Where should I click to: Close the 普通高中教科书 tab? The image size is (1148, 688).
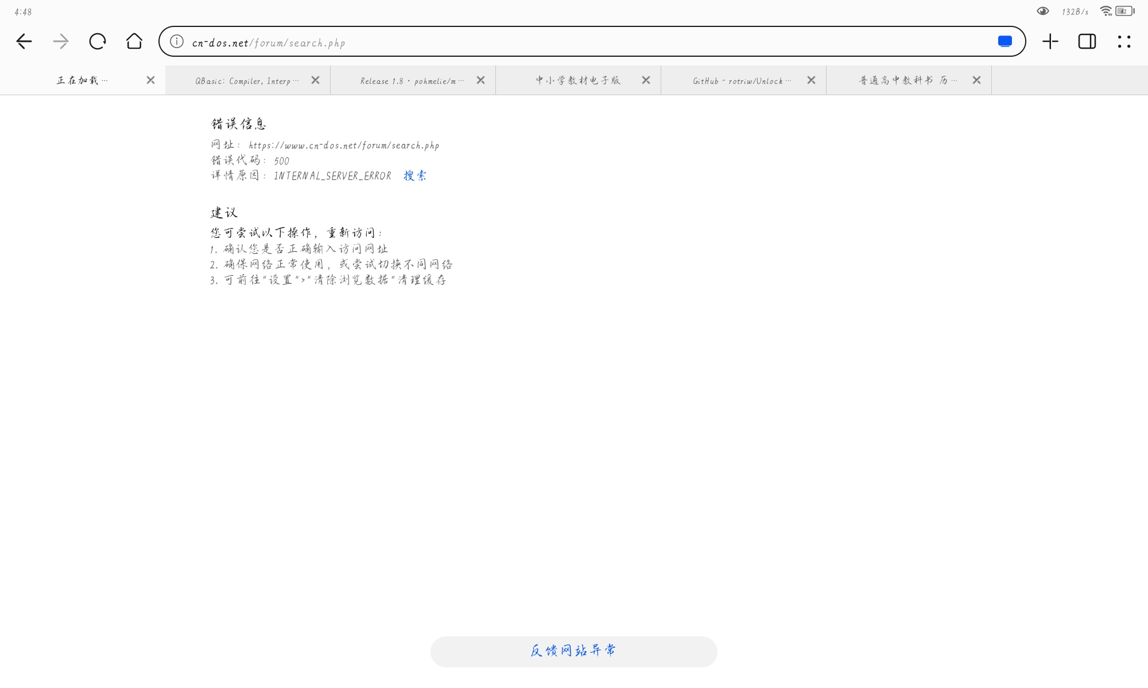click(x=976, y=80)
